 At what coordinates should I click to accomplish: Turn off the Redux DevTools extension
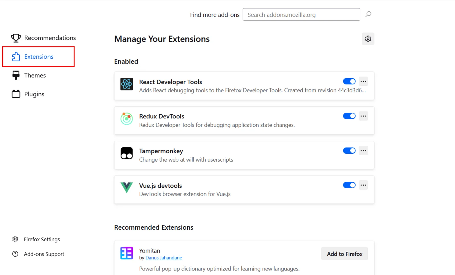(349, 116)
